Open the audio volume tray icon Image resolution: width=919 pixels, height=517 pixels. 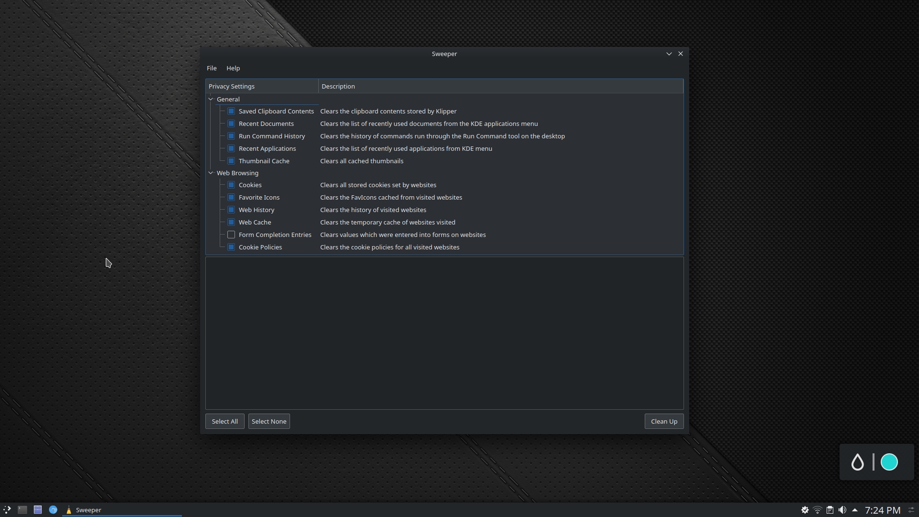[842, 510]
